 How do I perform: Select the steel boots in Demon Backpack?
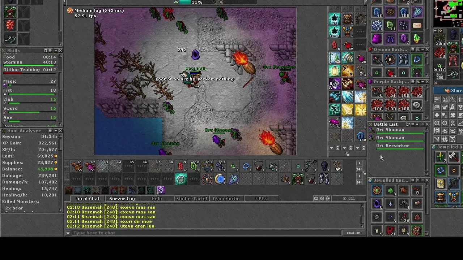coord(403,59)
